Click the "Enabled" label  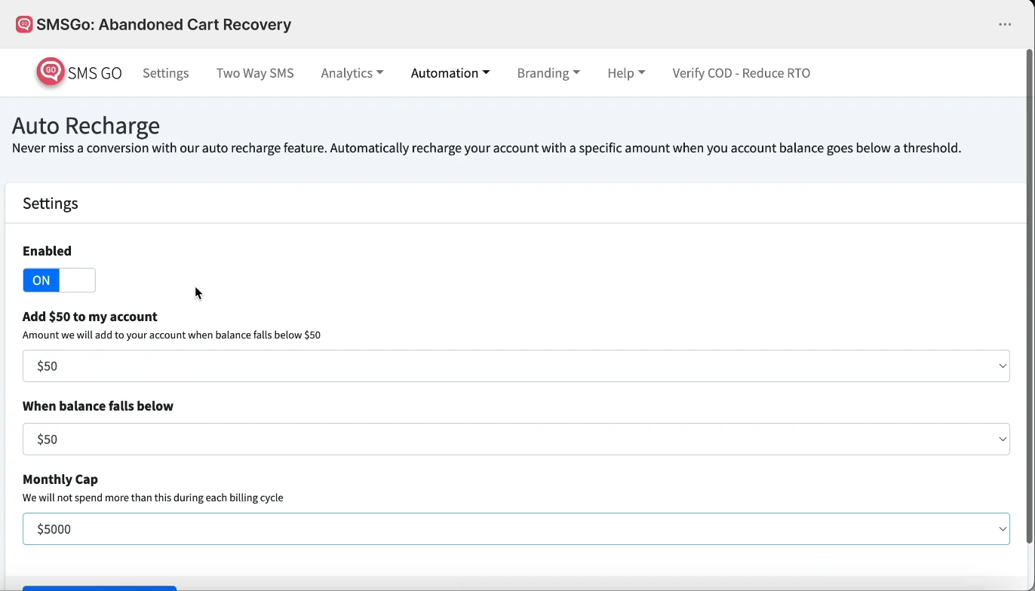(x=47, y=251)
